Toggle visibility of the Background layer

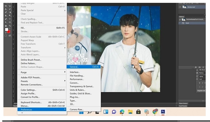pyautogui.click(x=180, y=7)
